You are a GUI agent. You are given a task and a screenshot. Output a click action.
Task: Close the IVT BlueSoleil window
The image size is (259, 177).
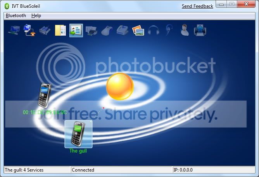(246, 4)
